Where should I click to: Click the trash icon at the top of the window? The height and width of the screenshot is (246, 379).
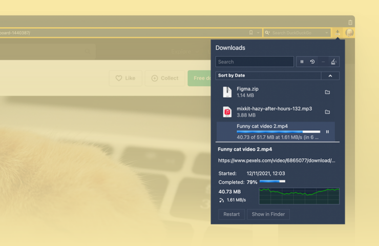click(350, 23)
